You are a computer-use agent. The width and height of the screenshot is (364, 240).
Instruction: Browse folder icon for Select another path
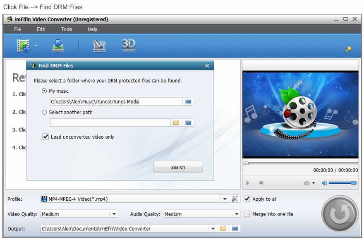(176, 122)
